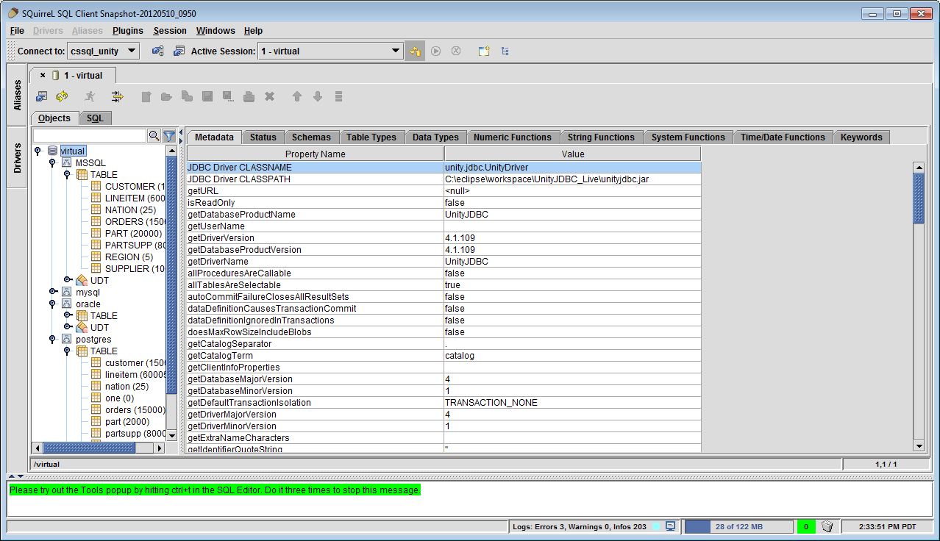The image size is (940, 541).
Task: Switch to the Schemas tab
Action: coord(311,137)
